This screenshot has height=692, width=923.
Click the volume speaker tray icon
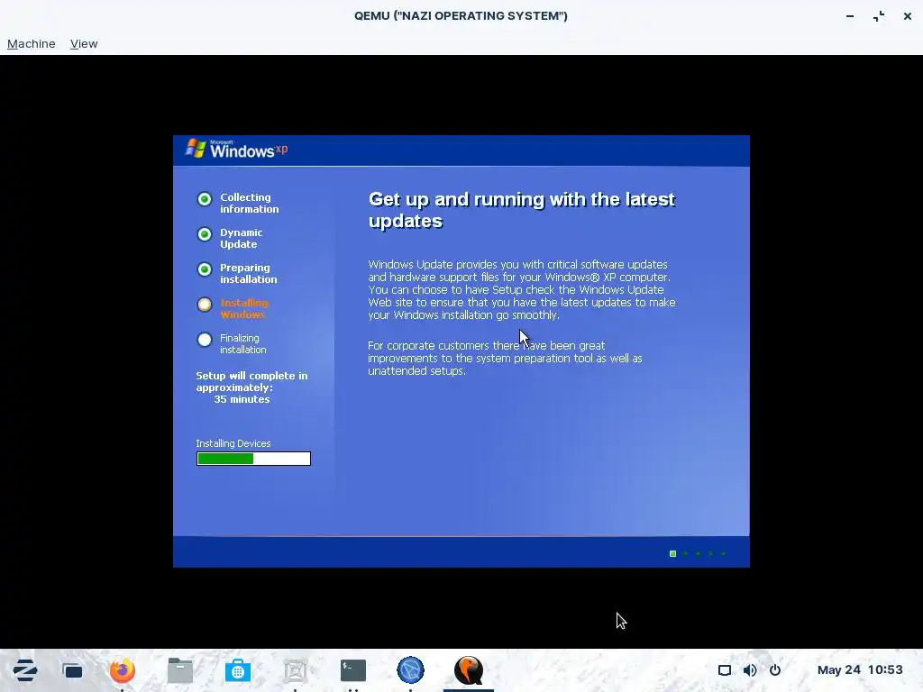(x=750, y=670)
